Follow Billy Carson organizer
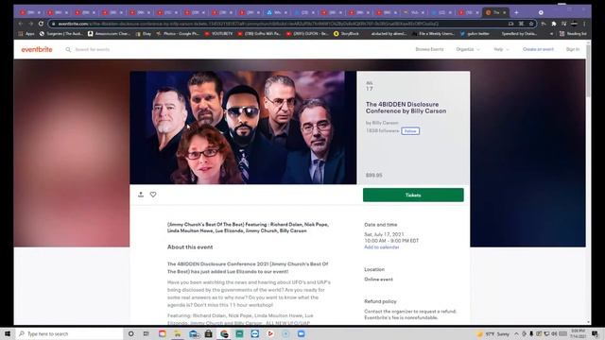This screenshot has width=605, height=340. (410, 131)
